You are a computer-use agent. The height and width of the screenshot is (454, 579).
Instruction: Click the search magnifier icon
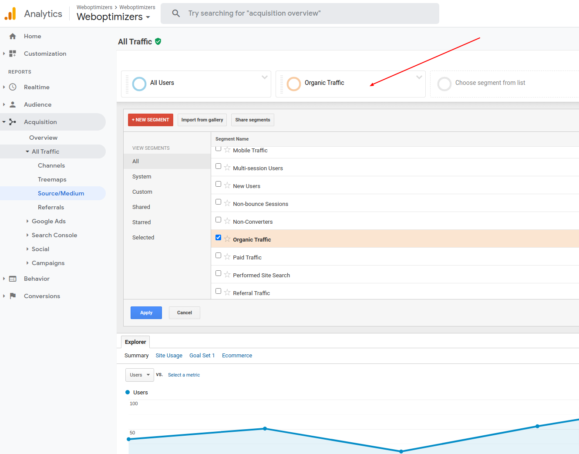(176, 13)
